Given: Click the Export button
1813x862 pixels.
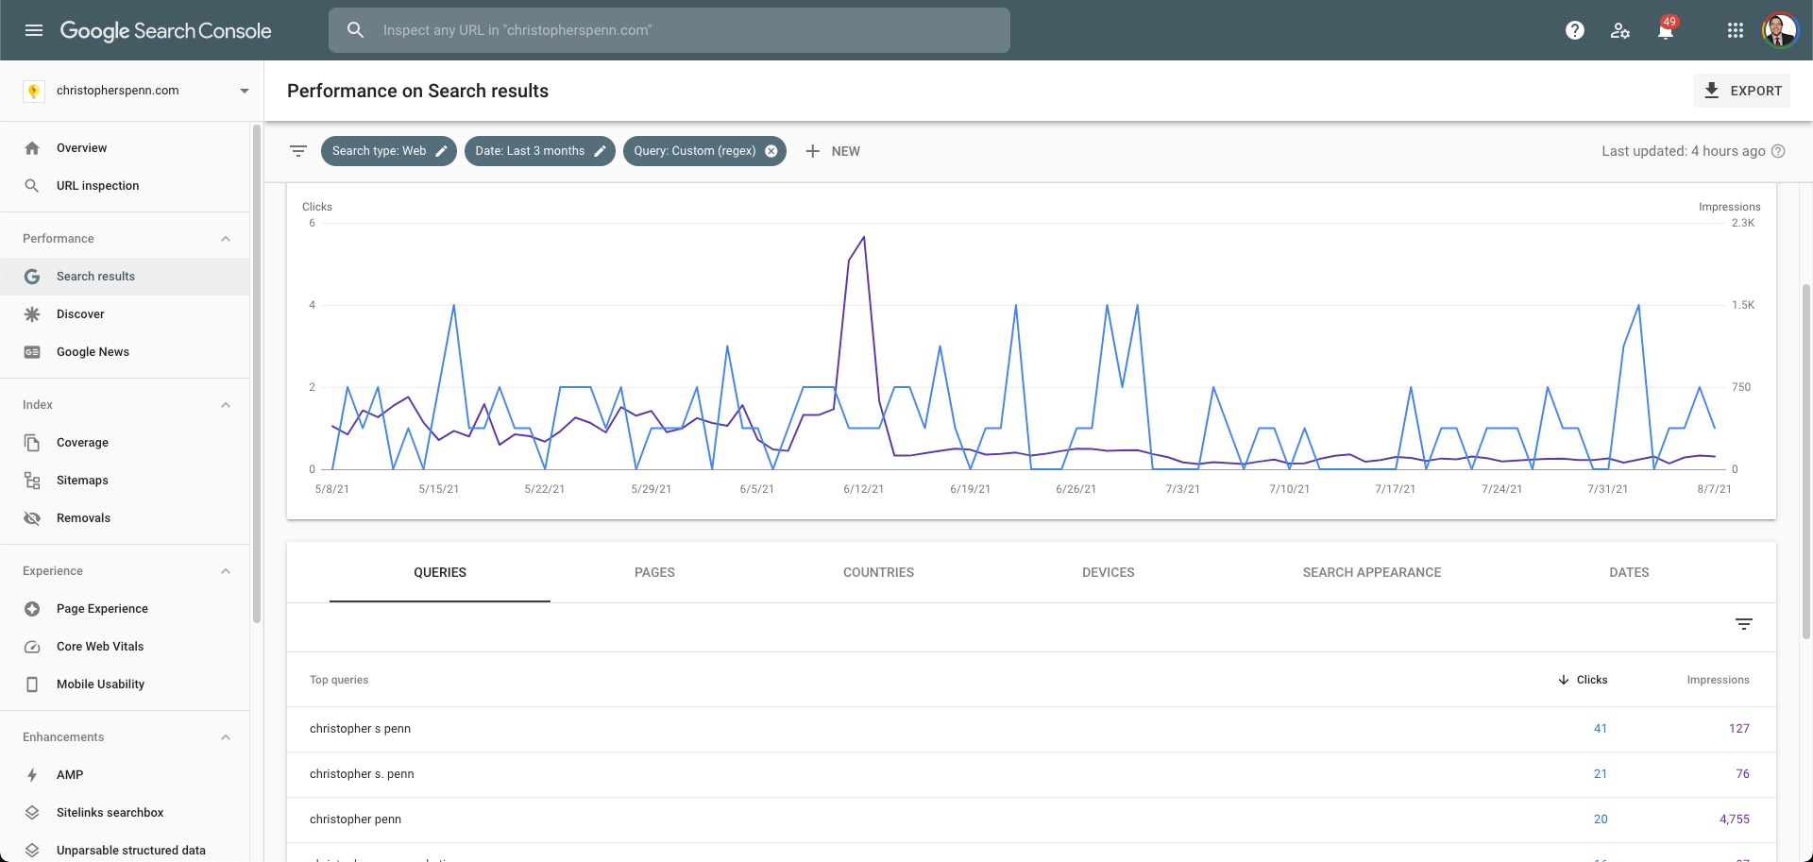Looking at the screenshot, I should pyautogui.click(x=1741, y=91).
